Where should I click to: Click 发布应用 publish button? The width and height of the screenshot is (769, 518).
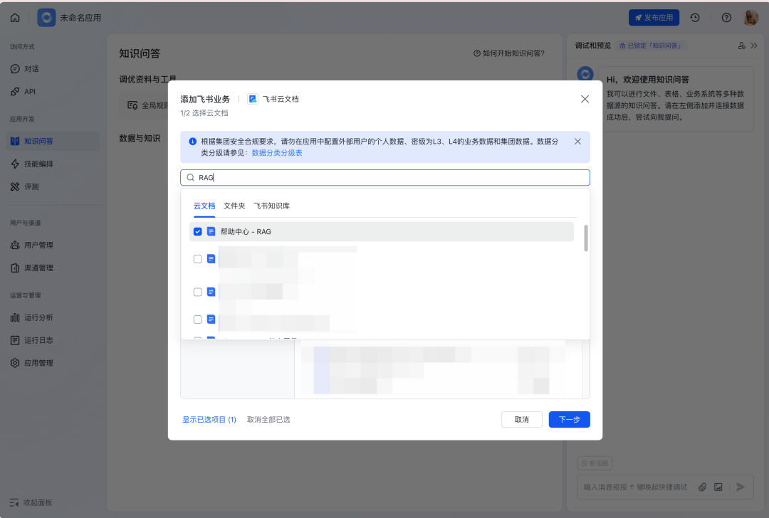(654, 18)
